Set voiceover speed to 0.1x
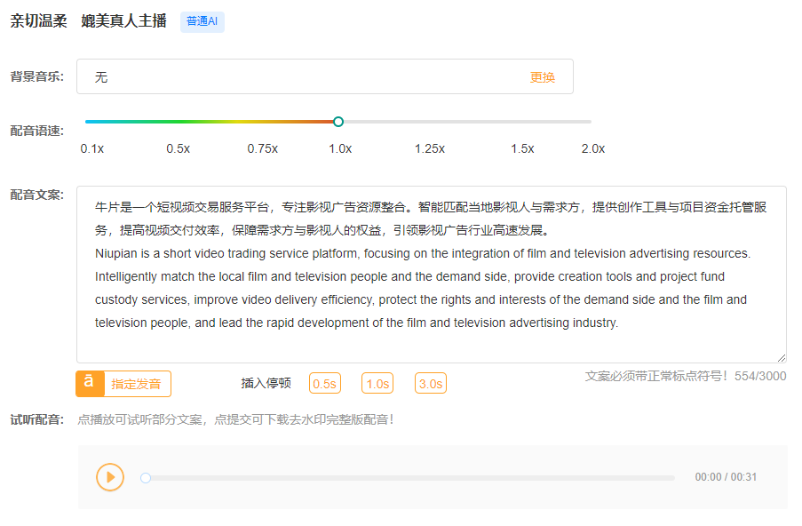The width and height of the screenshot is (802, 526). [x=87, y=122]
